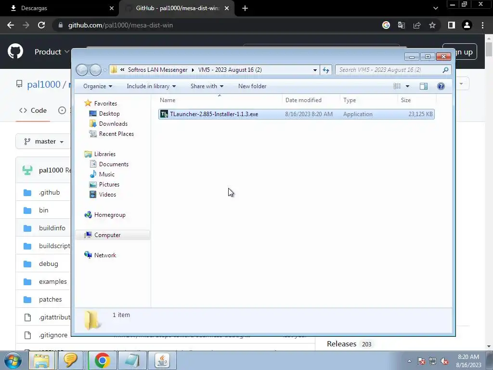Screen dimensions: 493x370
Task: Bookmark the page with the star icon
Action: point(432,25)
